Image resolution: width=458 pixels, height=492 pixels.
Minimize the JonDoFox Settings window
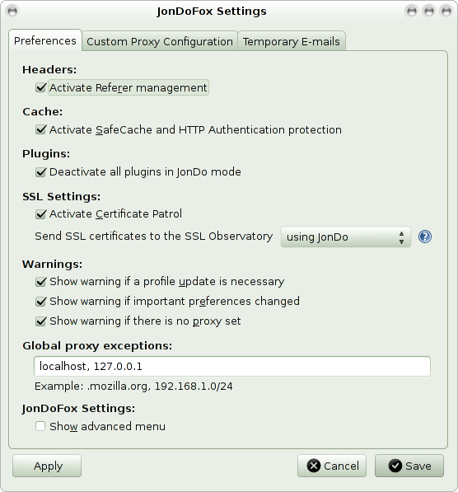click(412, 12)
